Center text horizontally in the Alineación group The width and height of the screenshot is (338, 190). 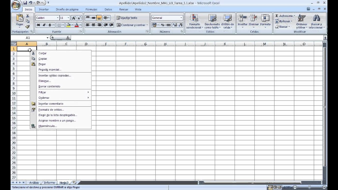pyautogui.click(x=93, y=25)
